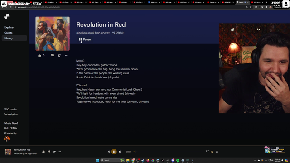Like the track in the player bar

43,152
